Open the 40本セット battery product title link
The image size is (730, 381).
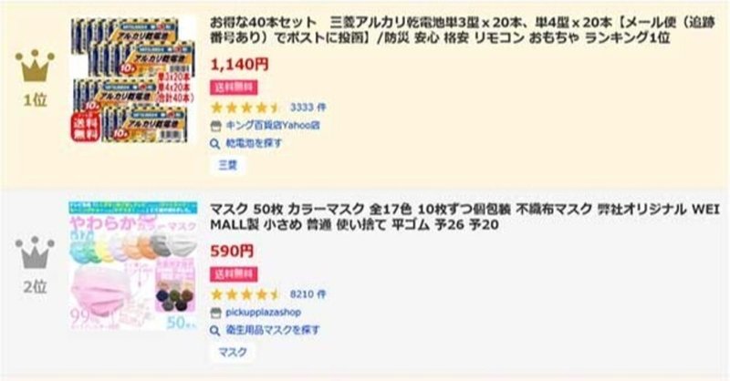tap(462, 29)
